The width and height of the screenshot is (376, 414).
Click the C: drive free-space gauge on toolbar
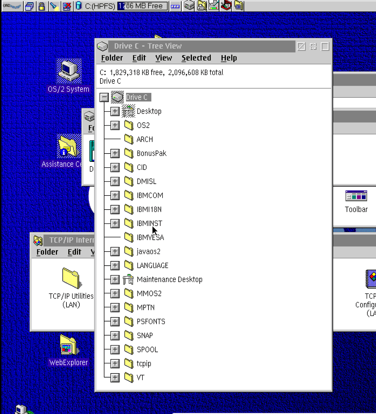tap(142, 6)
